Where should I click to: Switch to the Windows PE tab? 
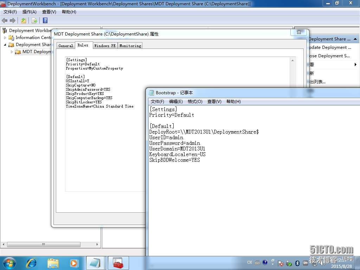105,46
